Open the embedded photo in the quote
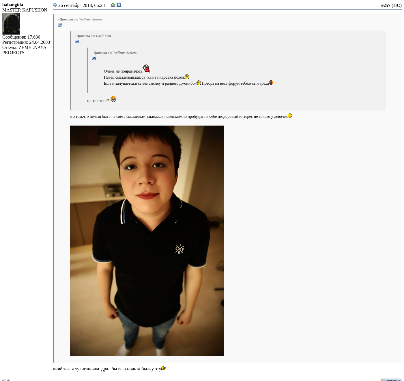Image resolution: width=404 pixels, height=381 pixels. click(x=147, y=240)
